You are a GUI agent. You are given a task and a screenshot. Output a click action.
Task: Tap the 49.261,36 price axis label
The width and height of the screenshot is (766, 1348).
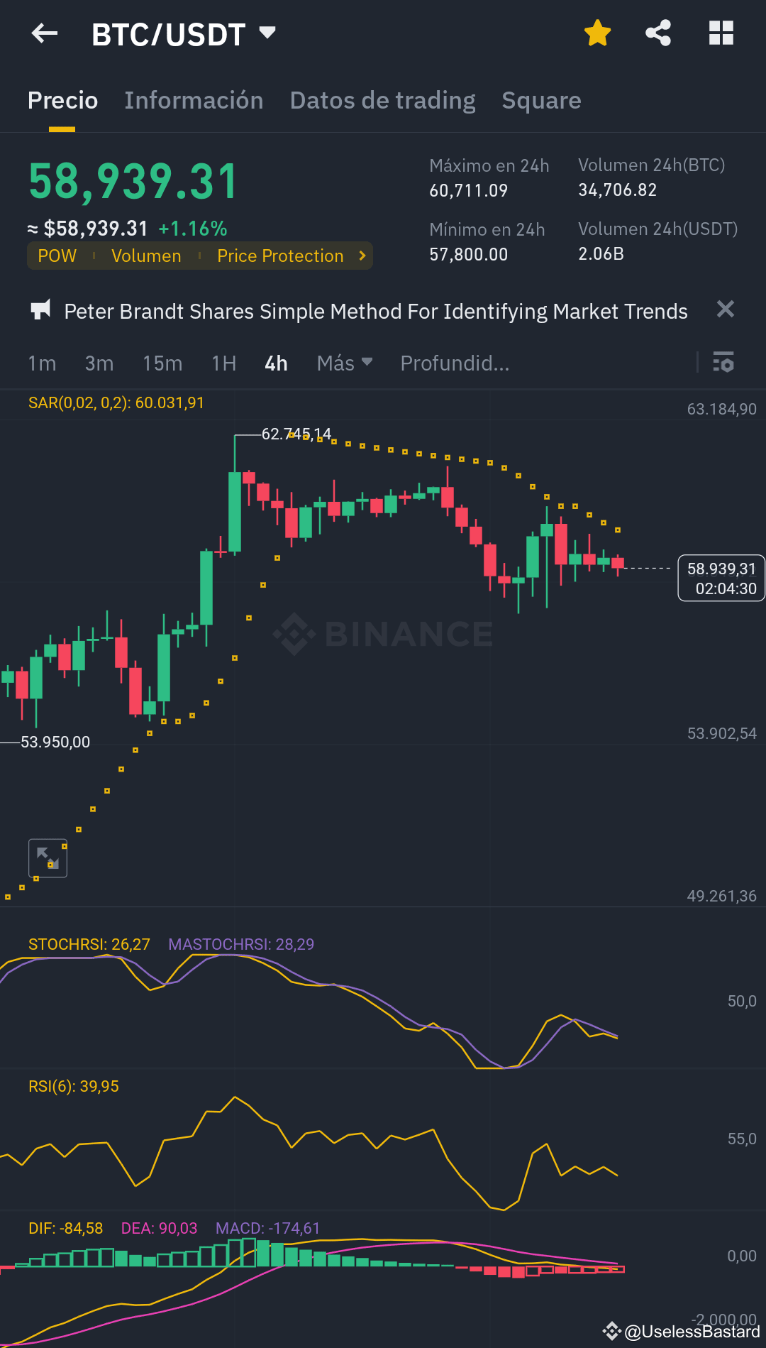coord(721,896)
